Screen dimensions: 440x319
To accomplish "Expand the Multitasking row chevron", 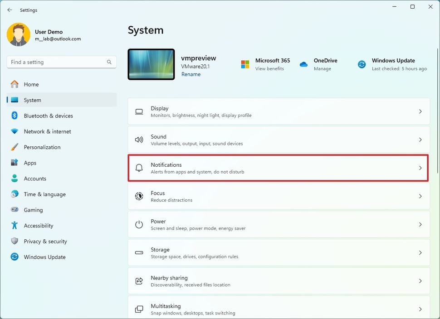I will (420, 309).
